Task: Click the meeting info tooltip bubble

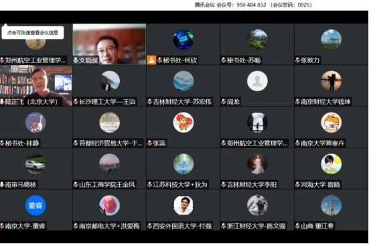Action: 33,32
